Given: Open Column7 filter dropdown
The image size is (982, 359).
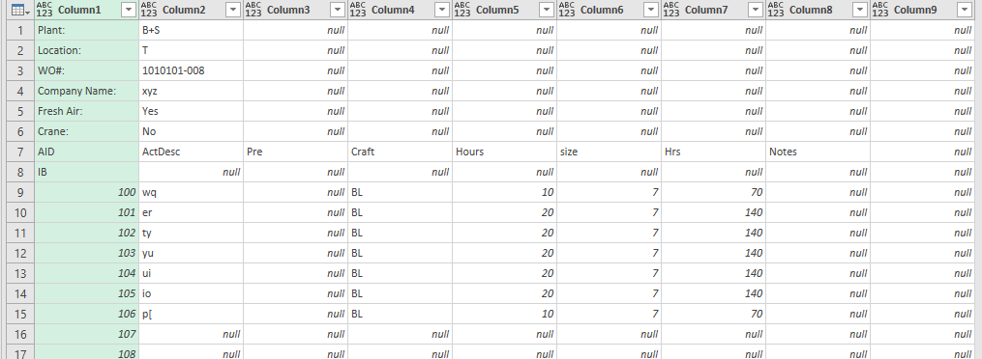Looking at the screenshot, I should click(x=756, y=10).
